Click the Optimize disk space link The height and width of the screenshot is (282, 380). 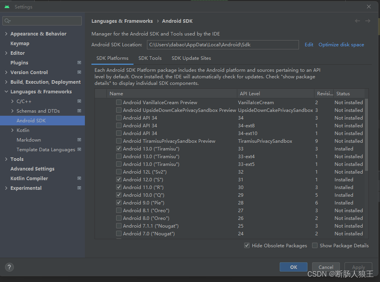click(x=341, y=44)
